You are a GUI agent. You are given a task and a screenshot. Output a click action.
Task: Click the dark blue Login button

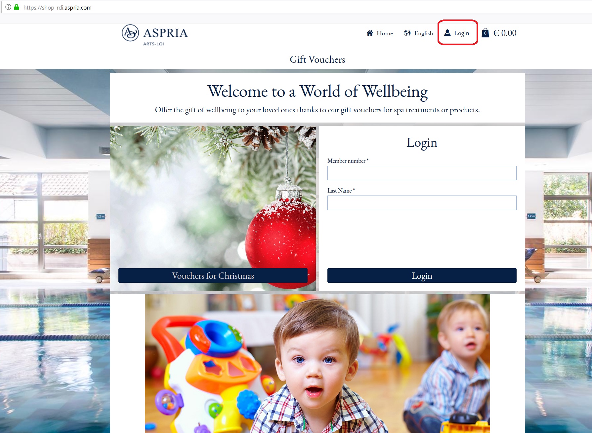[x=422, y=275]
